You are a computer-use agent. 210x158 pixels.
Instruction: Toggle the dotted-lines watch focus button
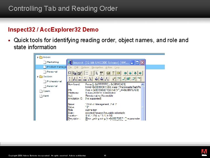(87, 73)
